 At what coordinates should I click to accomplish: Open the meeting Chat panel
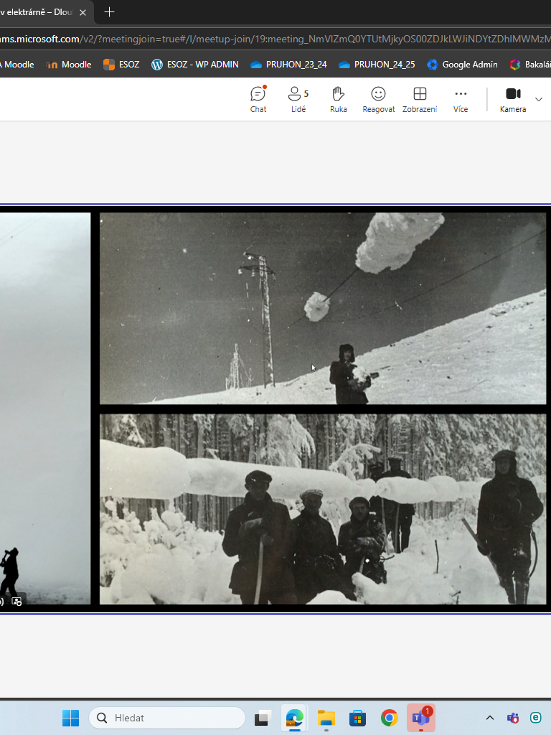pos(258,99)
